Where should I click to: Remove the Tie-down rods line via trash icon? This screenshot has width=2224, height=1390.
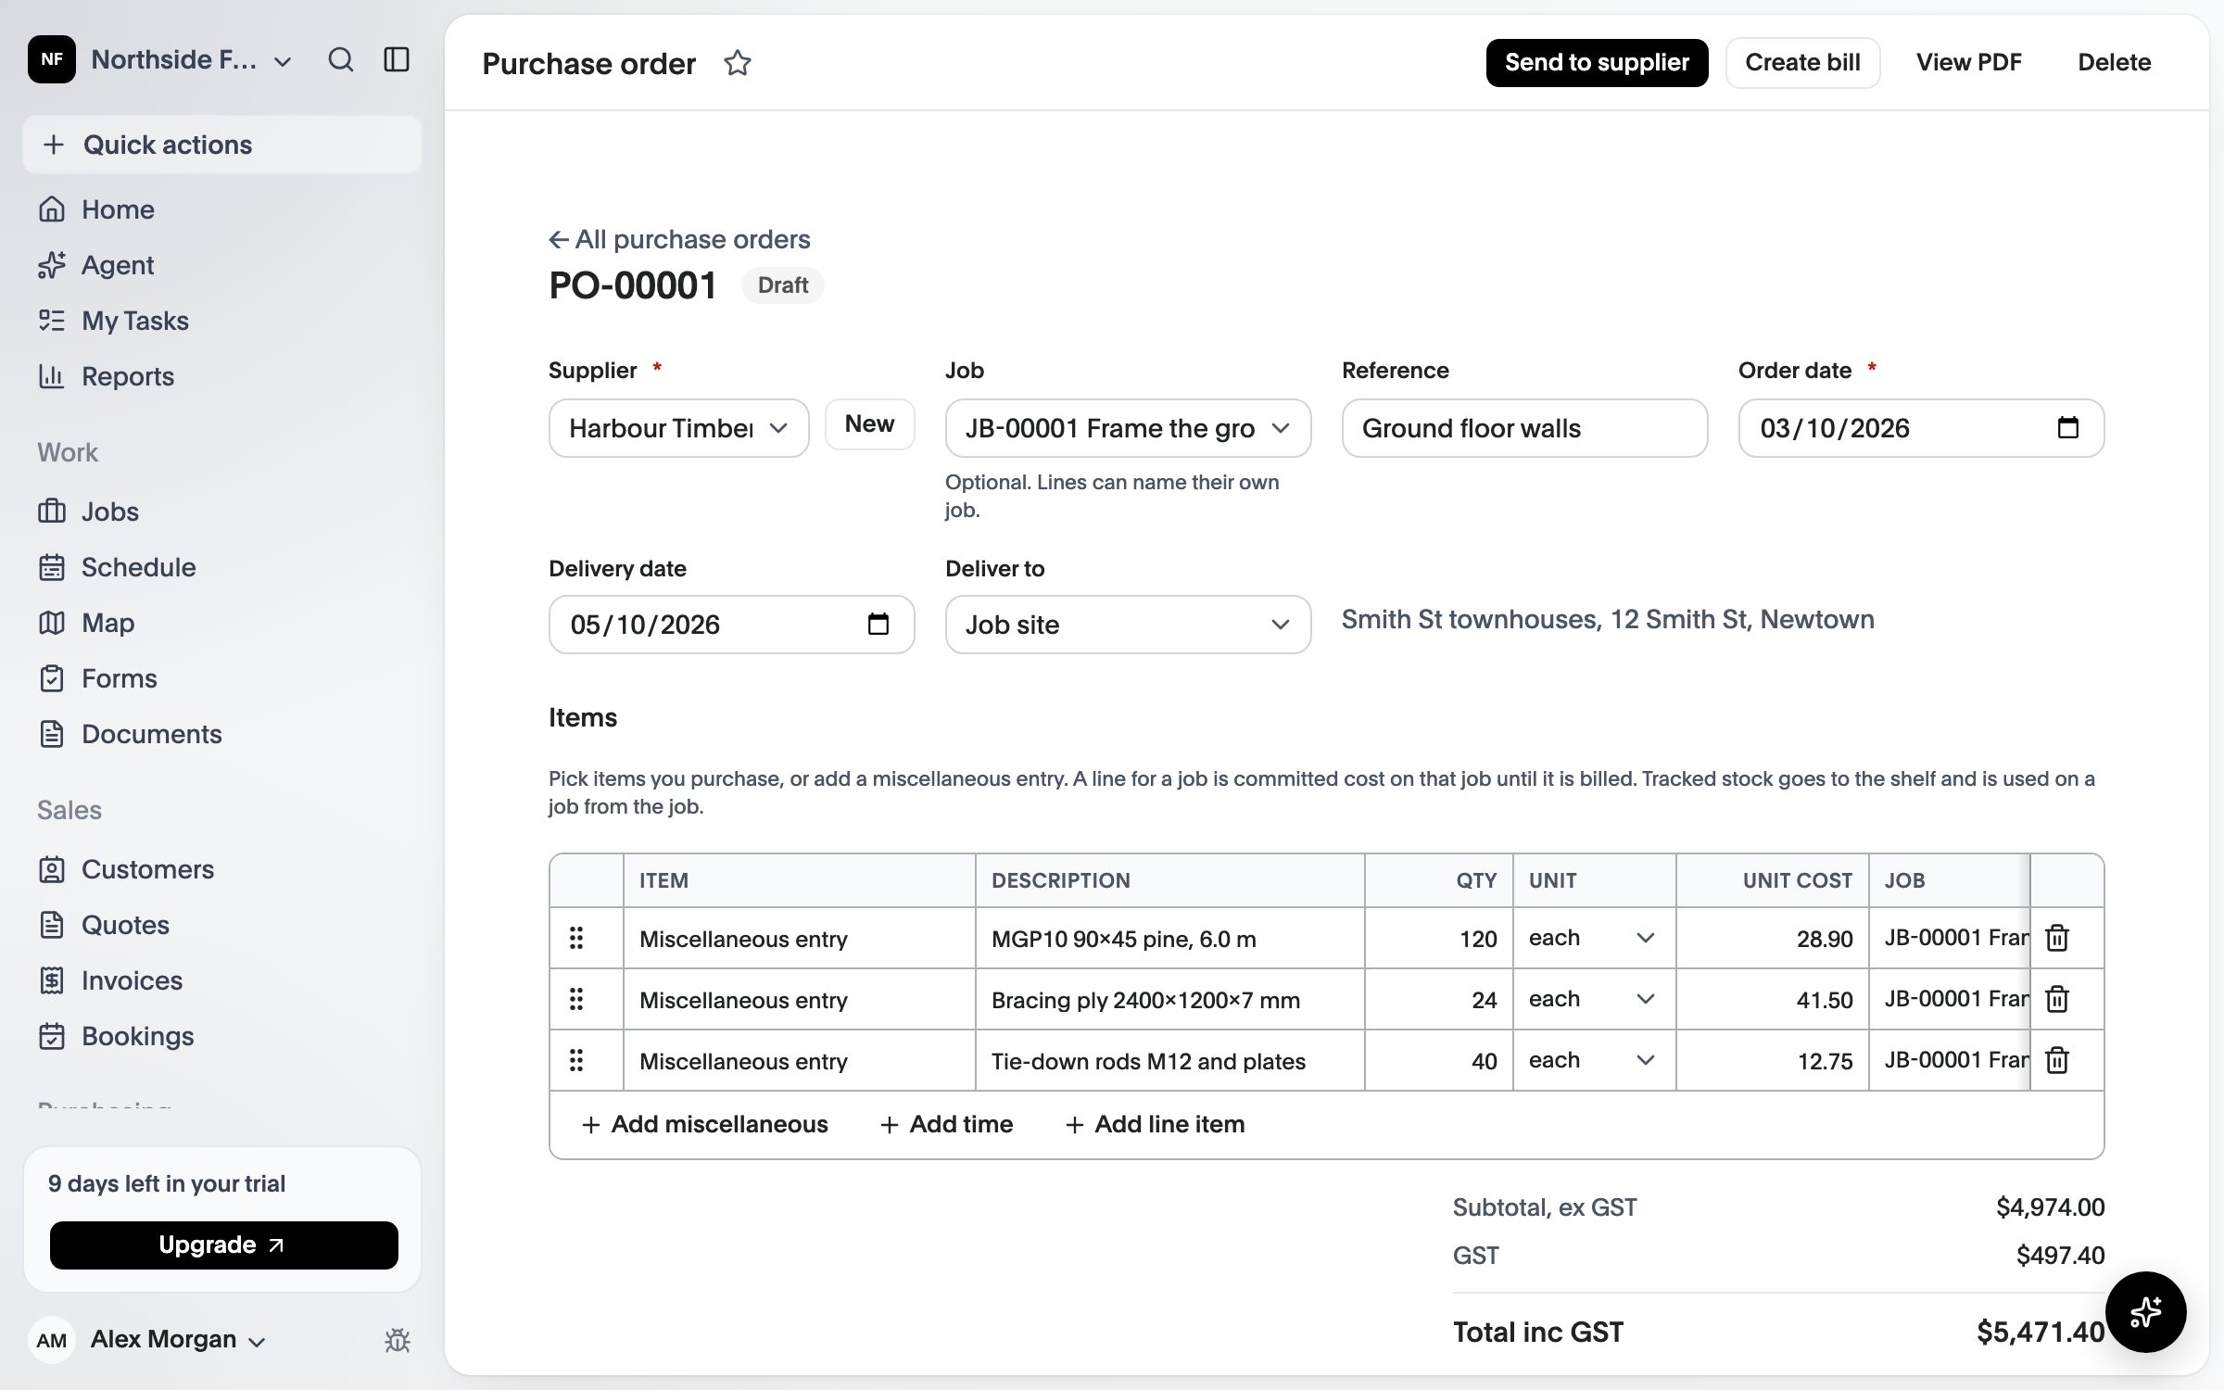click(x=2057, y=1060)
